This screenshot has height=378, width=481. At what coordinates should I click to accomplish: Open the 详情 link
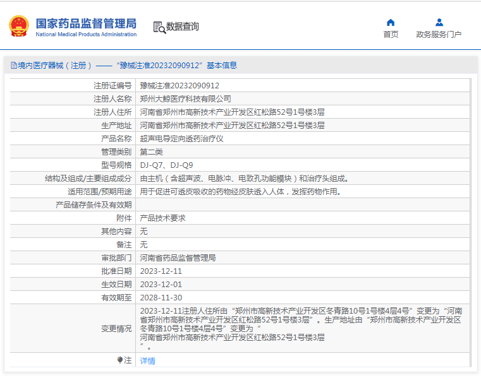click(x=147, y=361)
